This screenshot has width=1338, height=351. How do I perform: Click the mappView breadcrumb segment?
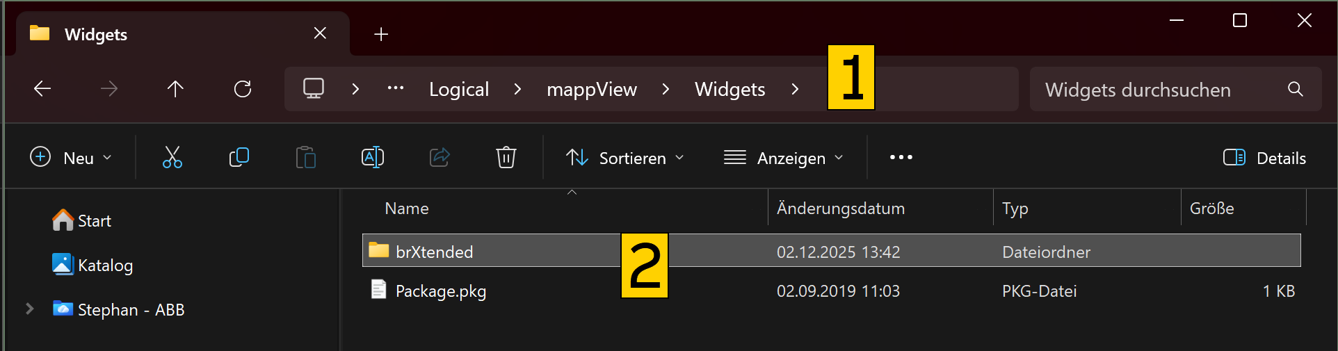pos(592,89)
